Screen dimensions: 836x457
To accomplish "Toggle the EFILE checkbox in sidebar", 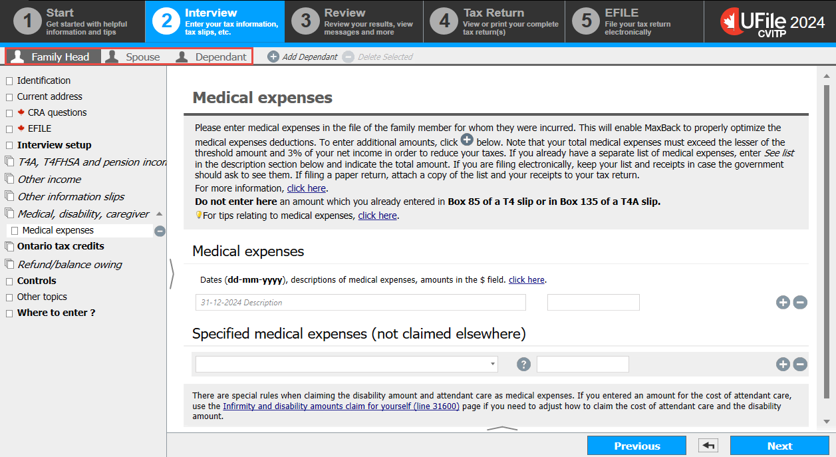I will pos(9,129).
